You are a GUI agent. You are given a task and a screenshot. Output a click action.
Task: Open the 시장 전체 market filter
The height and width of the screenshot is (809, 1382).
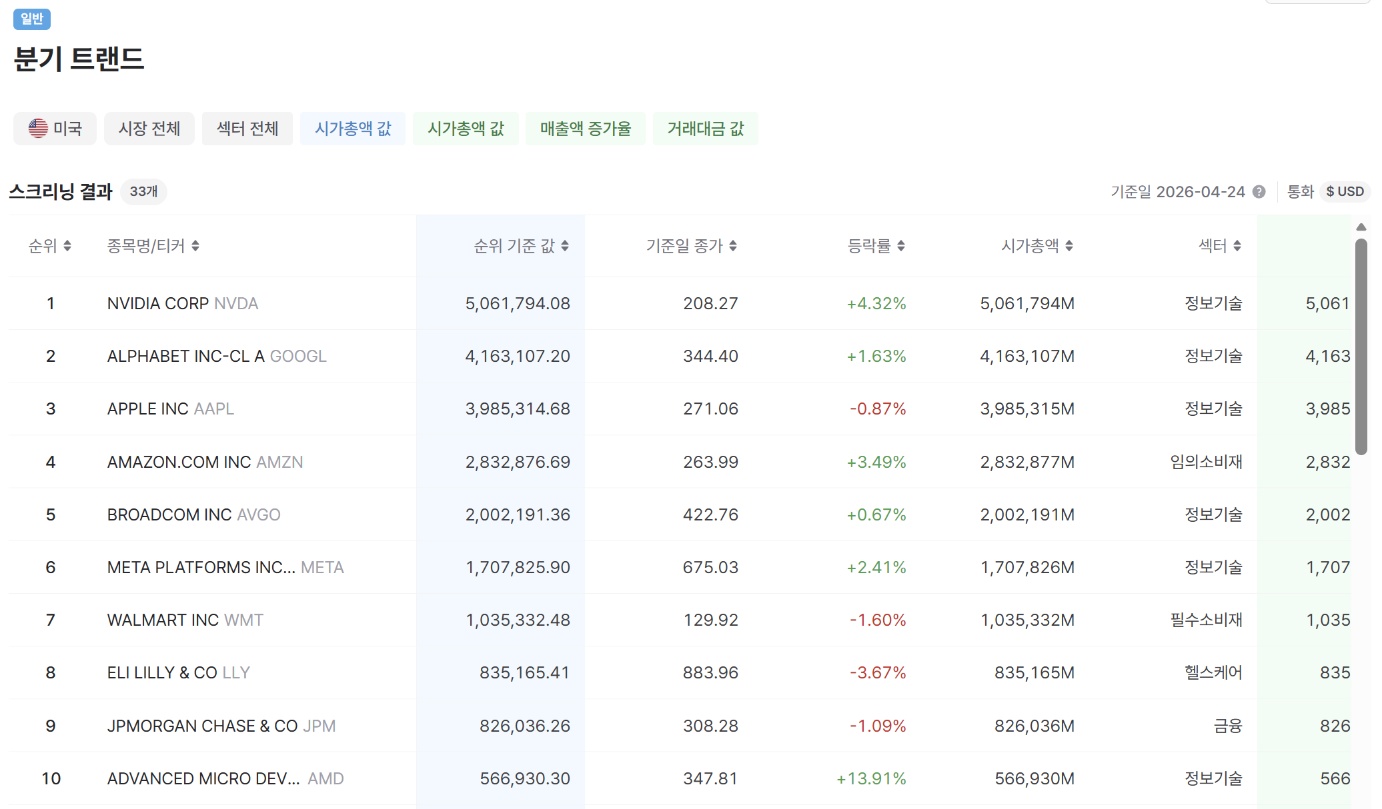pos(149,129)
